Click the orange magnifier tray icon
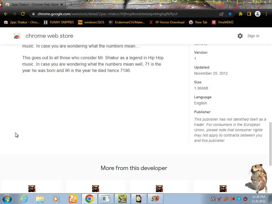 226,199
